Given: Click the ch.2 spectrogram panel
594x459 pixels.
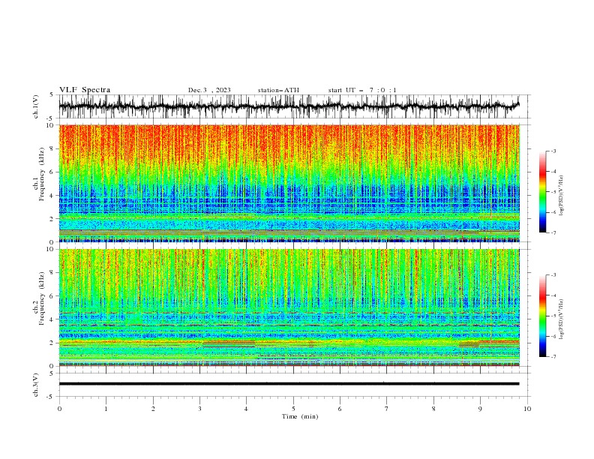Looking at the screenshot, I should pyautogui.click(x=289, y=307).
